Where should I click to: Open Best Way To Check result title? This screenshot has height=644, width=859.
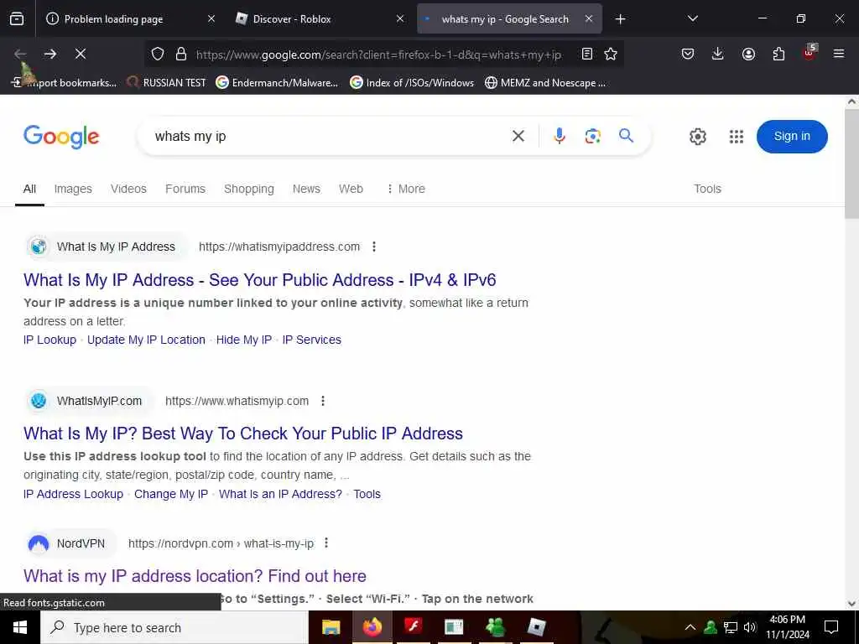tap(243, 434)
